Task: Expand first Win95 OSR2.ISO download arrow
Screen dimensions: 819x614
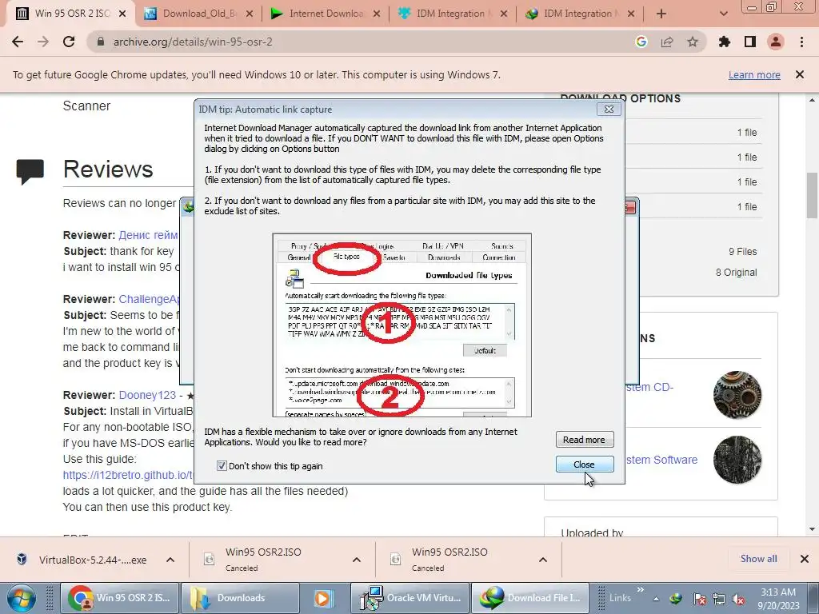Action: [357, 560]
